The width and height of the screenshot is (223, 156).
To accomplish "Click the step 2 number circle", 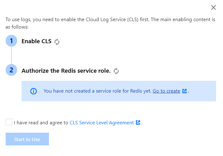I will click(12, 70).
